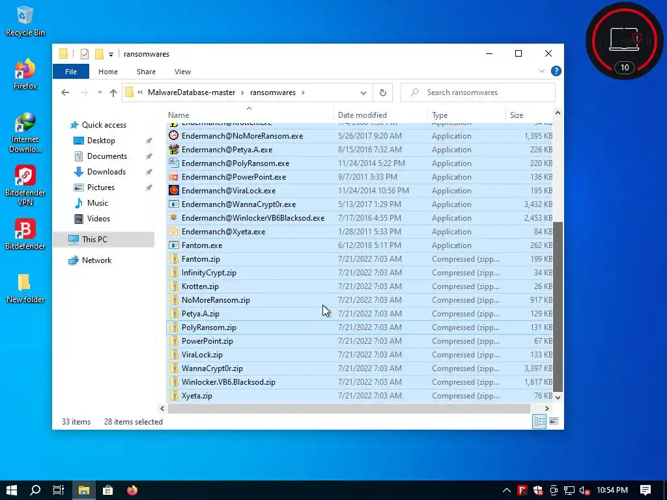Select the InfinityCrypt.zip file
The image size is (667, 500).
pyautogui.click(x=360, y=273)
